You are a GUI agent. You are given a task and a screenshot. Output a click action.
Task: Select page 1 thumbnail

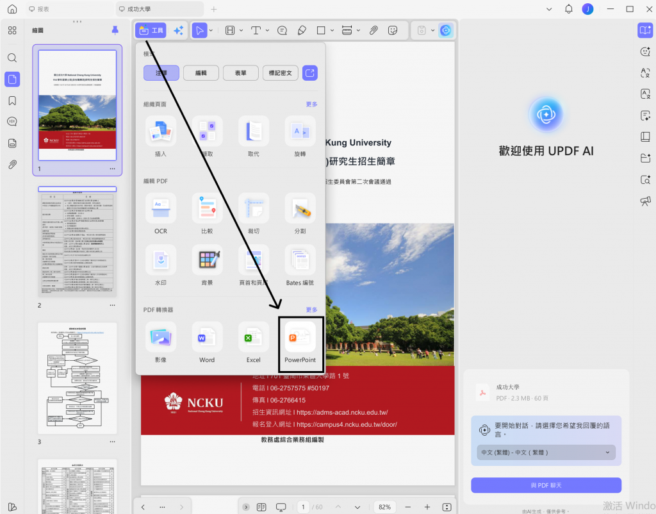point(78,106)
